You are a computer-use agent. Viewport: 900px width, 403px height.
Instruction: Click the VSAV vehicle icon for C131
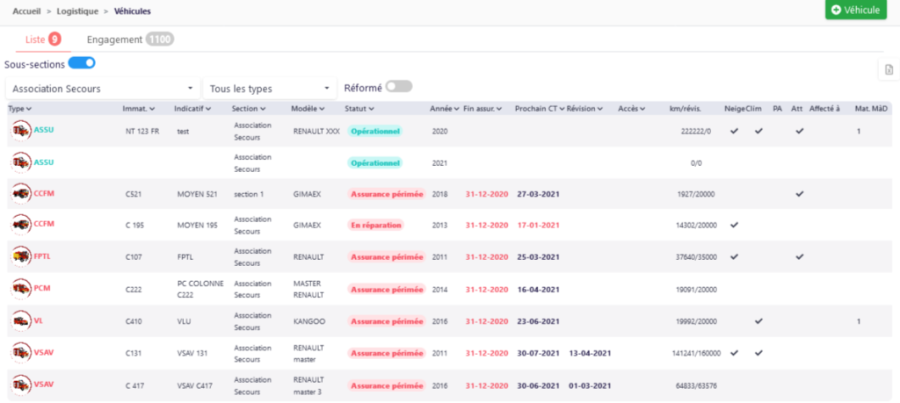pyautogui.click(x=21, y=353)
